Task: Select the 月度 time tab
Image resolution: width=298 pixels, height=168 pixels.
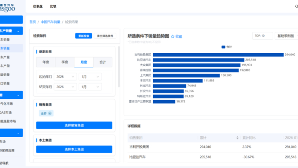Action: tap(84, 62)
